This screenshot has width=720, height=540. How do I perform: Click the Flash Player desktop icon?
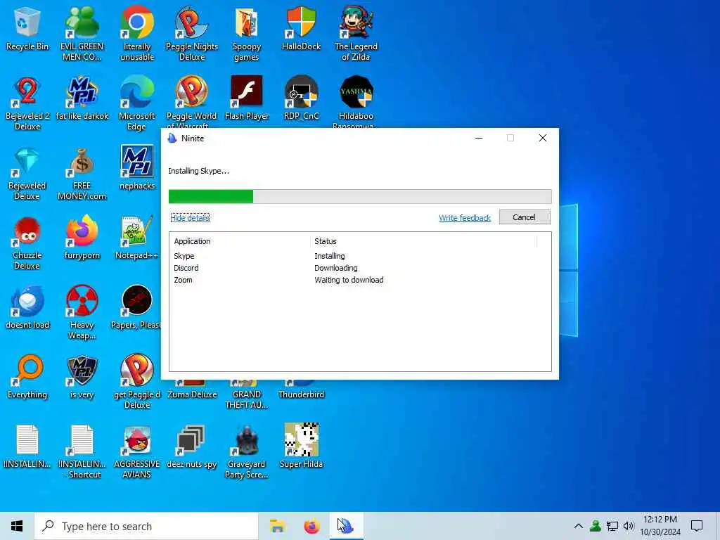(247, 98)
